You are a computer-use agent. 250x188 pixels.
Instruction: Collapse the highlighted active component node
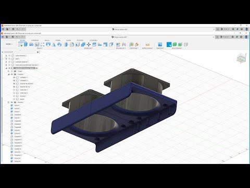pyautogui.click(x=6, y=68)
